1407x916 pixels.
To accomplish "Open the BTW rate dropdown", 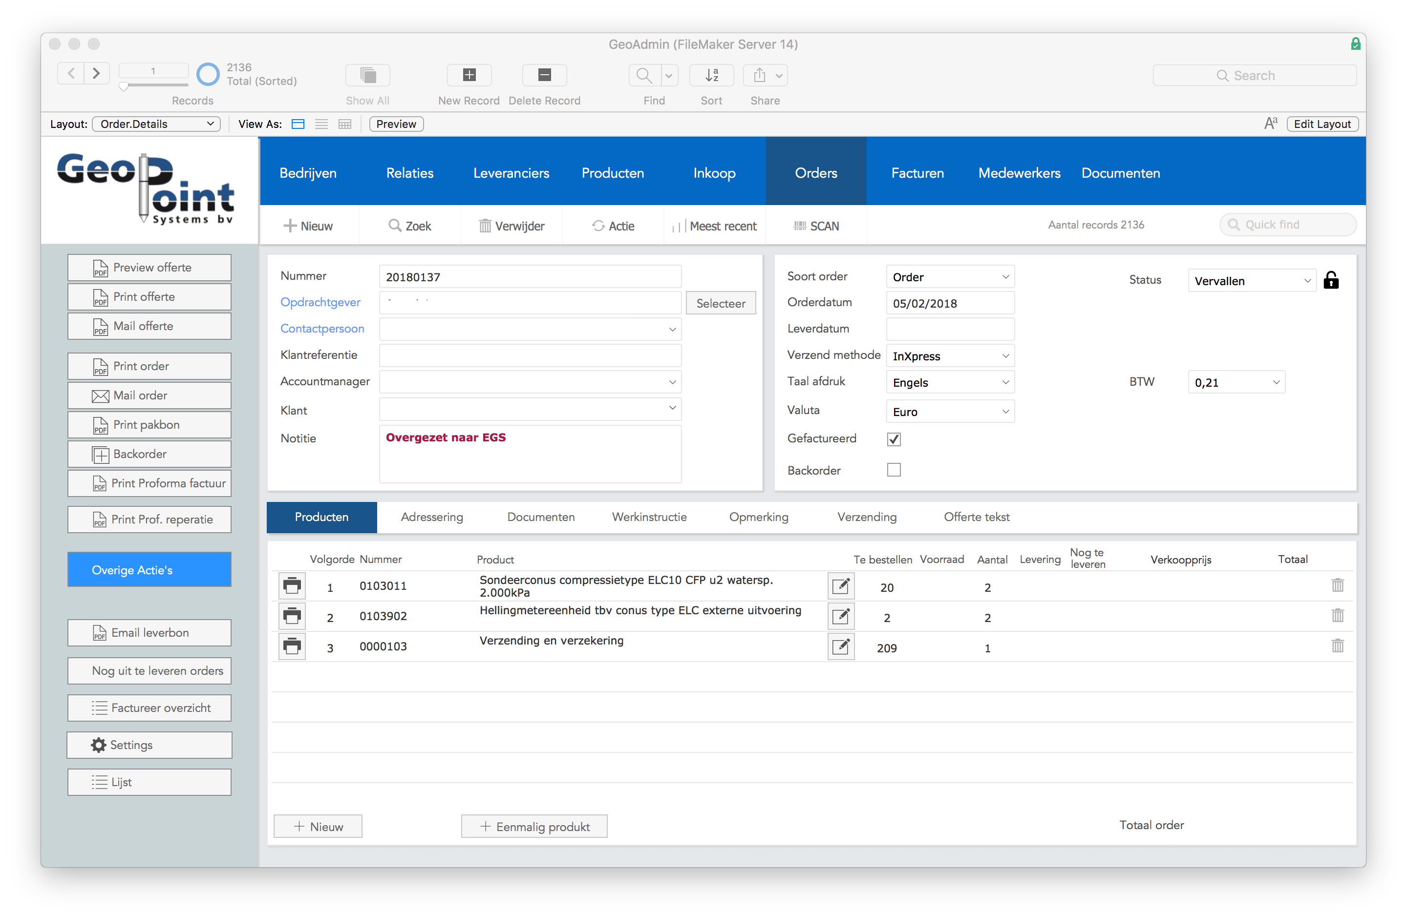I will (x=1236, y=382).
